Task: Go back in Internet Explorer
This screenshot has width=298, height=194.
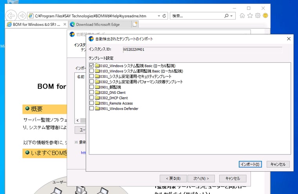Action: (x=11, y=16)
